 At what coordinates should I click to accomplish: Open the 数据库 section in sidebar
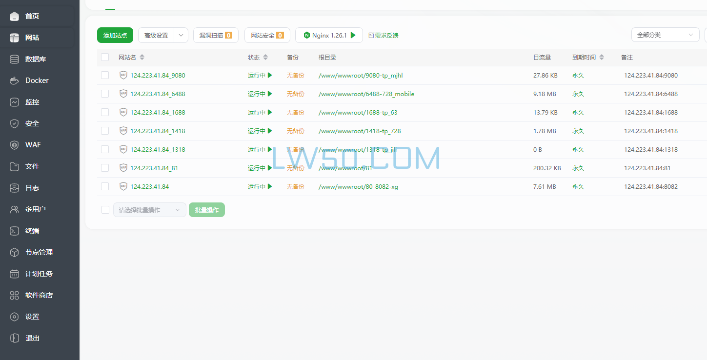coord(33,59)
